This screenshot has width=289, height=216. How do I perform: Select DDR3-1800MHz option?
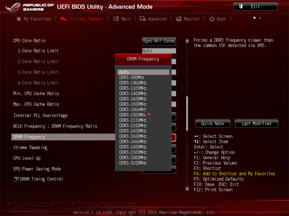[x=133, y=104]
